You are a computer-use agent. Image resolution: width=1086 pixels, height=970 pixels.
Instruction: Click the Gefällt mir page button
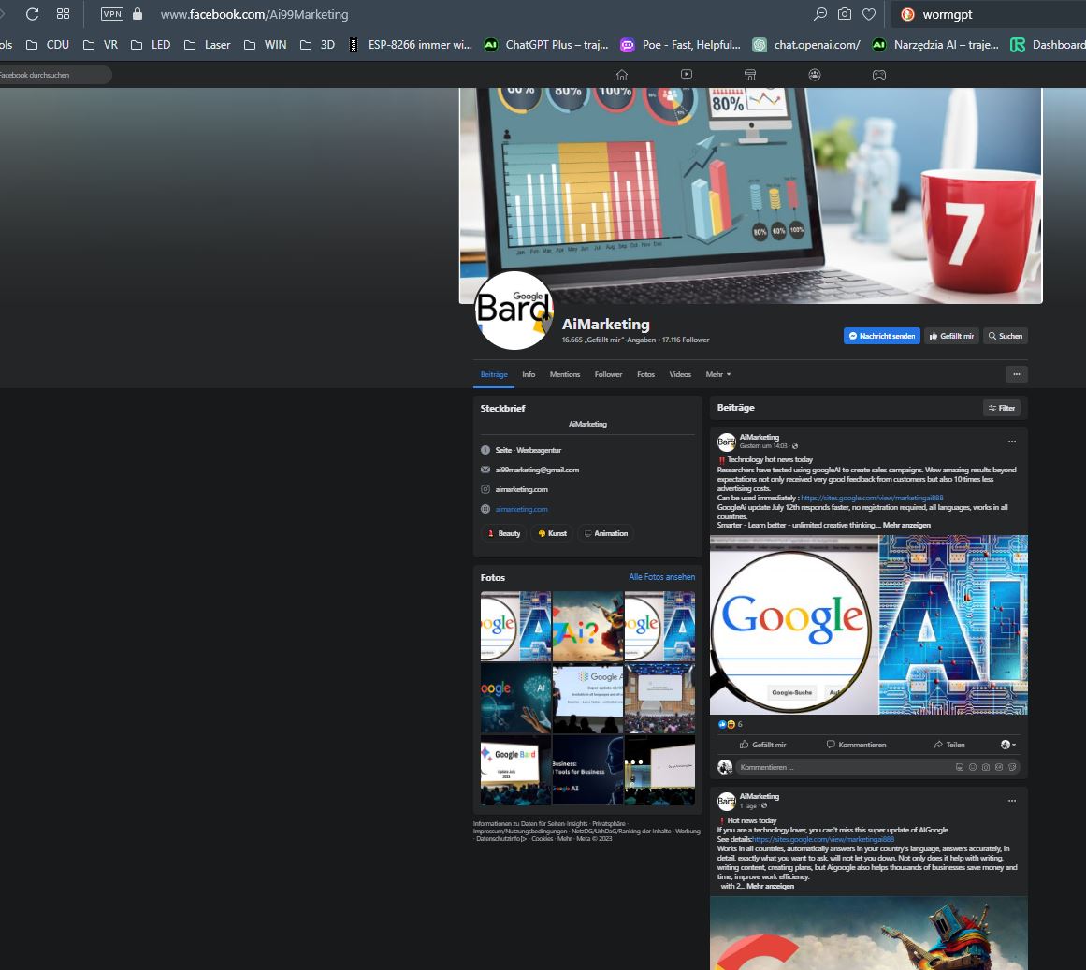tap(951, 336)
